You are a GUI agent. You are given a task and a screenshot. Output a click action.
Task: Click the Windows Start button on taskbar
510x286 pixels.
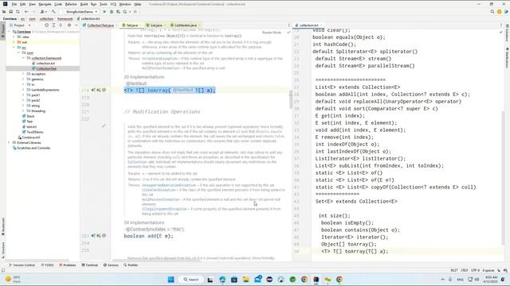click(x=171, y=279)
